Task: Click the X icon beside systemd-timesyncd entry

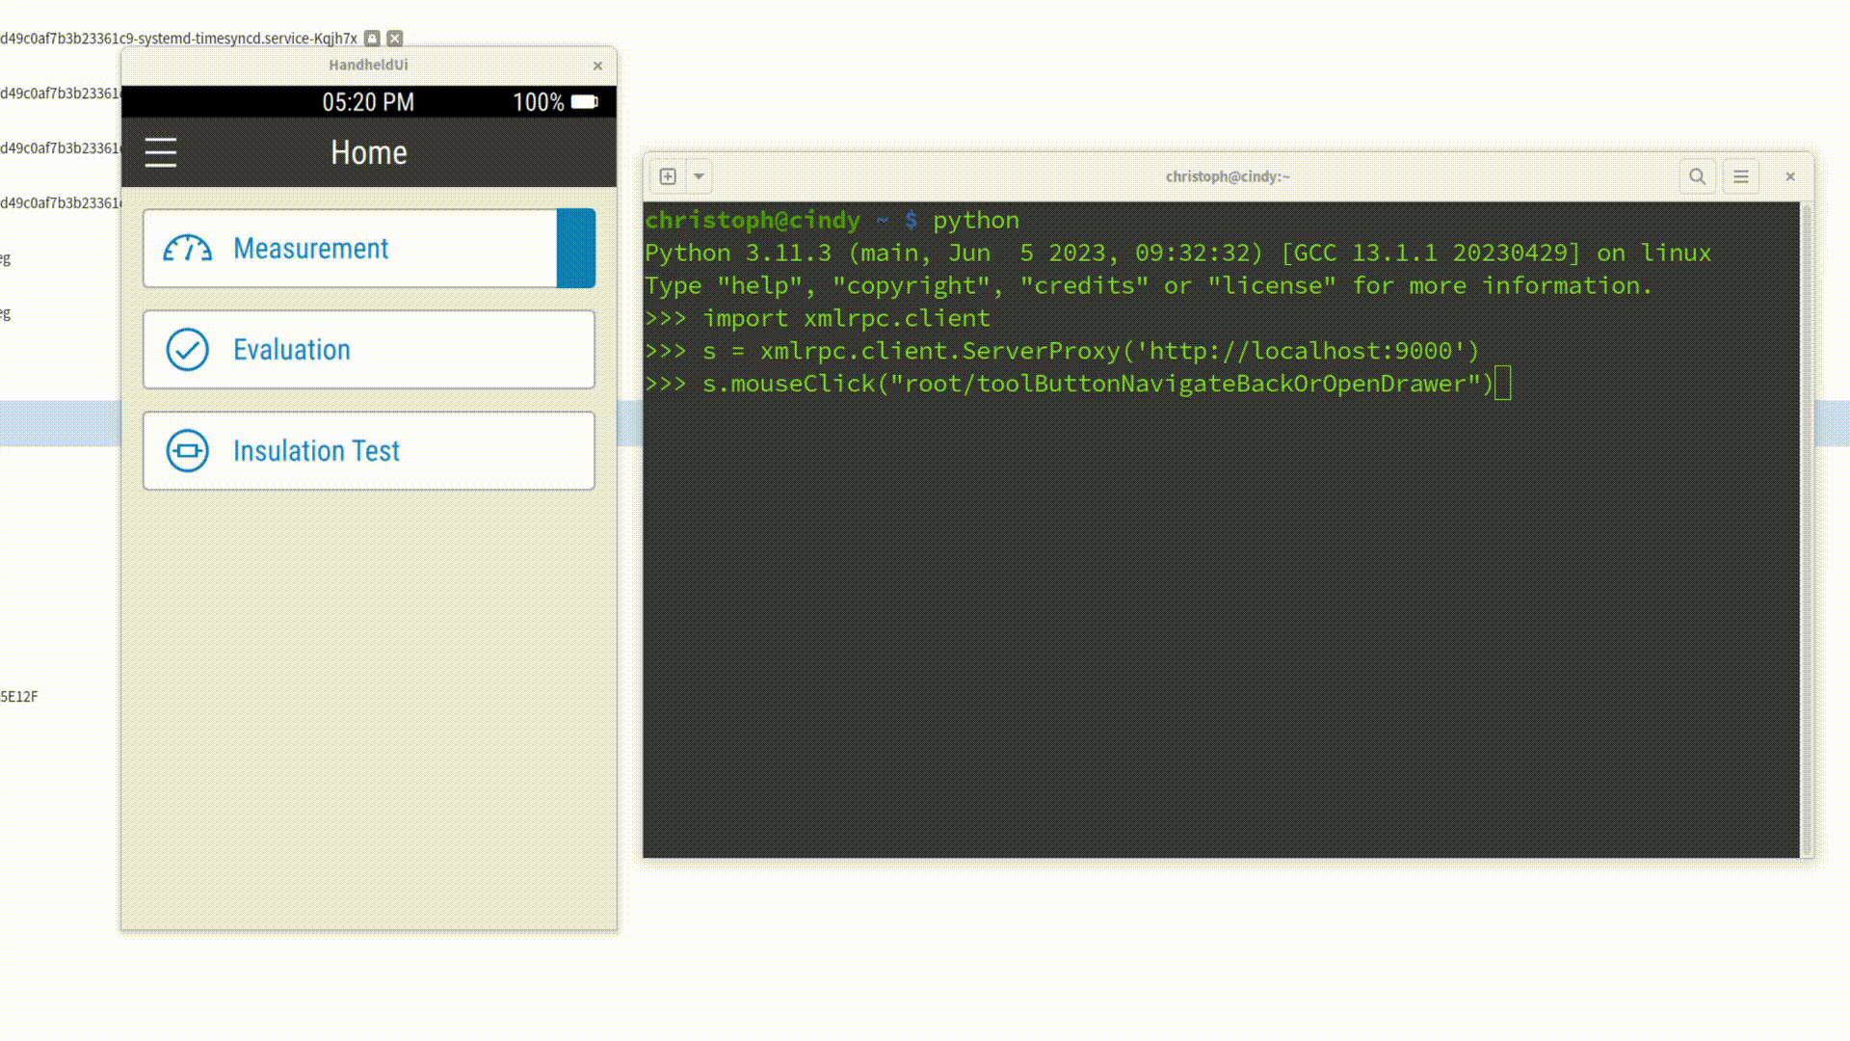Action: (395, 39)
